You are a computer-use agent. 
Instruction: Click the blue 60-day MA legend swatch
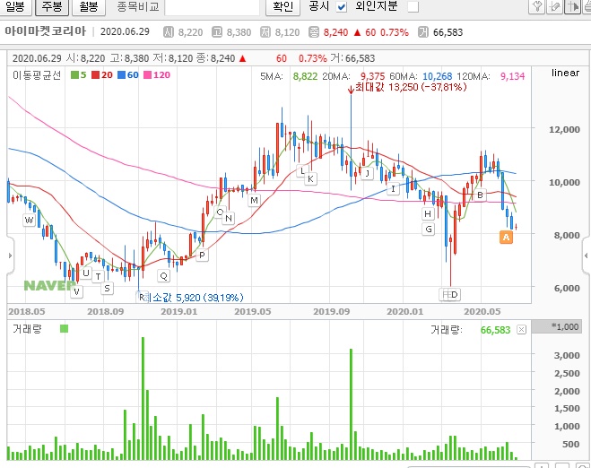pos(121,75)
